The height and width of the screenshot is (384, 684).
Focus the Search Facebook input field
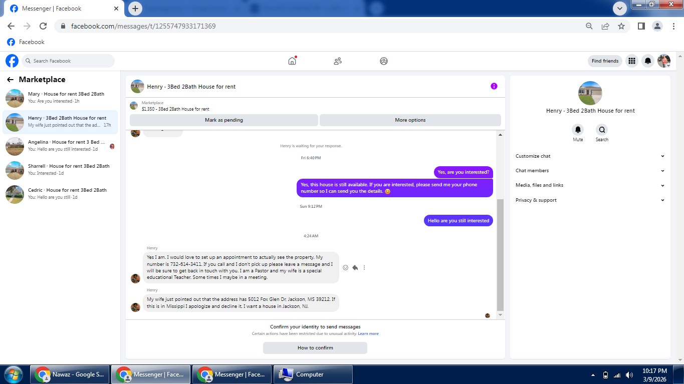tap(68, 61)
